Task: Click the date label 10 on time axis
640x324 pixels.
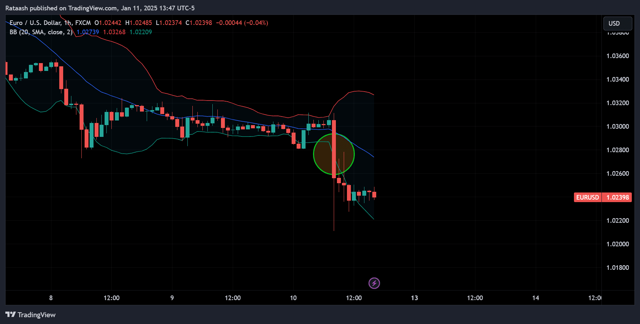Action: pyautogui.click(x=293, y=298)
